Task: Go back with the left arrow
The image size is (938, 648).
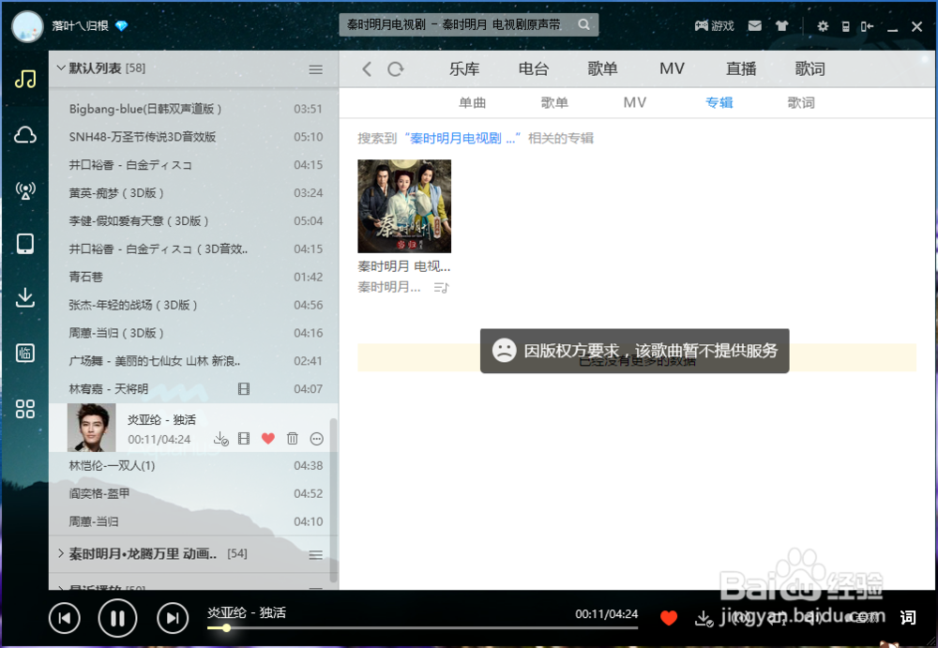Action: pos(367,68)
